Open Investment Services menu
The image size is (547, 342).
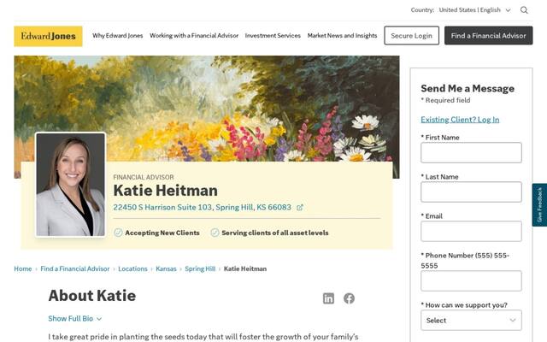tap(273, 36)
